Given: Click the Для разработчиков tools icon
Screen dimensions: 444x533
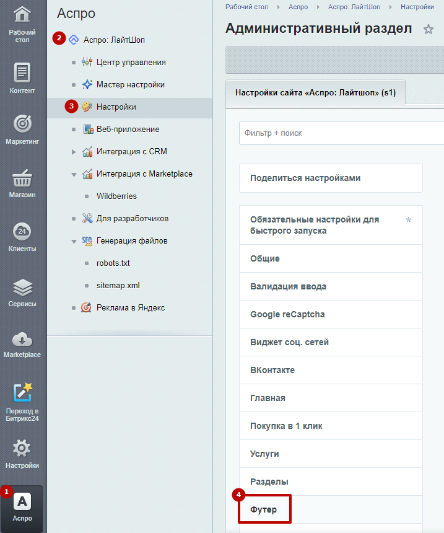Looking at the screenshot, I should pos(87,219).
